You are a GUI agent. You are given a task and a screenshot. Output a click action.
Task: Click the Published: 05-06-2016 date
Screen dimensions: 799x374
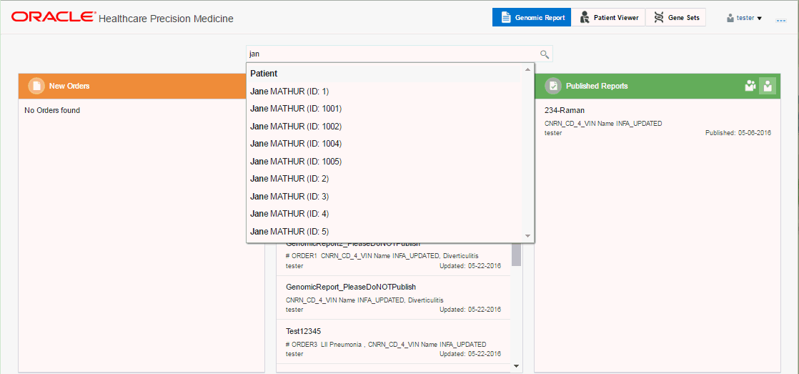point(738,133)
